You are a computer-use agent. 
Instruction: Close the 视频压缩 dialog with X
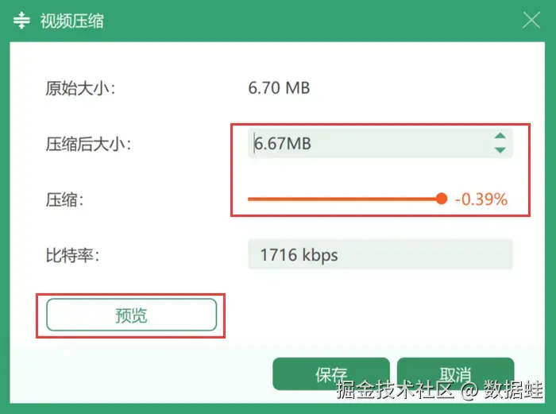point(531,20)
